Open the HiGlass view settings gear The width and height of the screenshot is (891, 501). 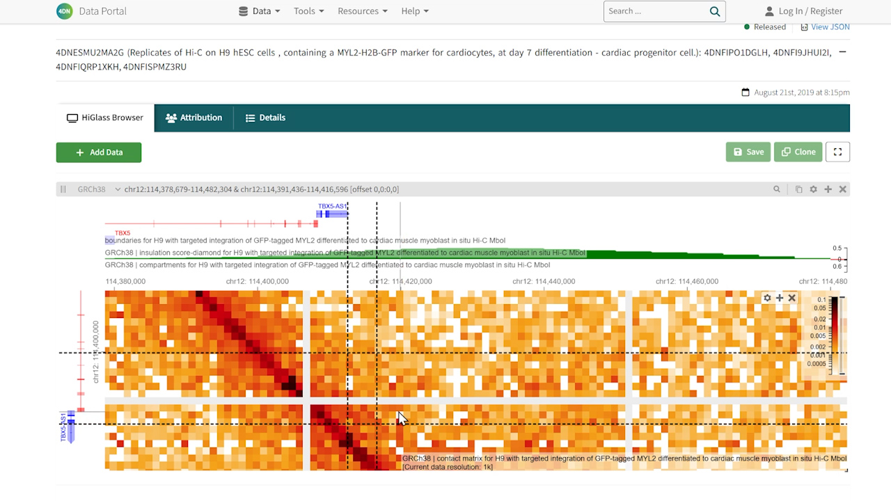click(x=813, y=189)
